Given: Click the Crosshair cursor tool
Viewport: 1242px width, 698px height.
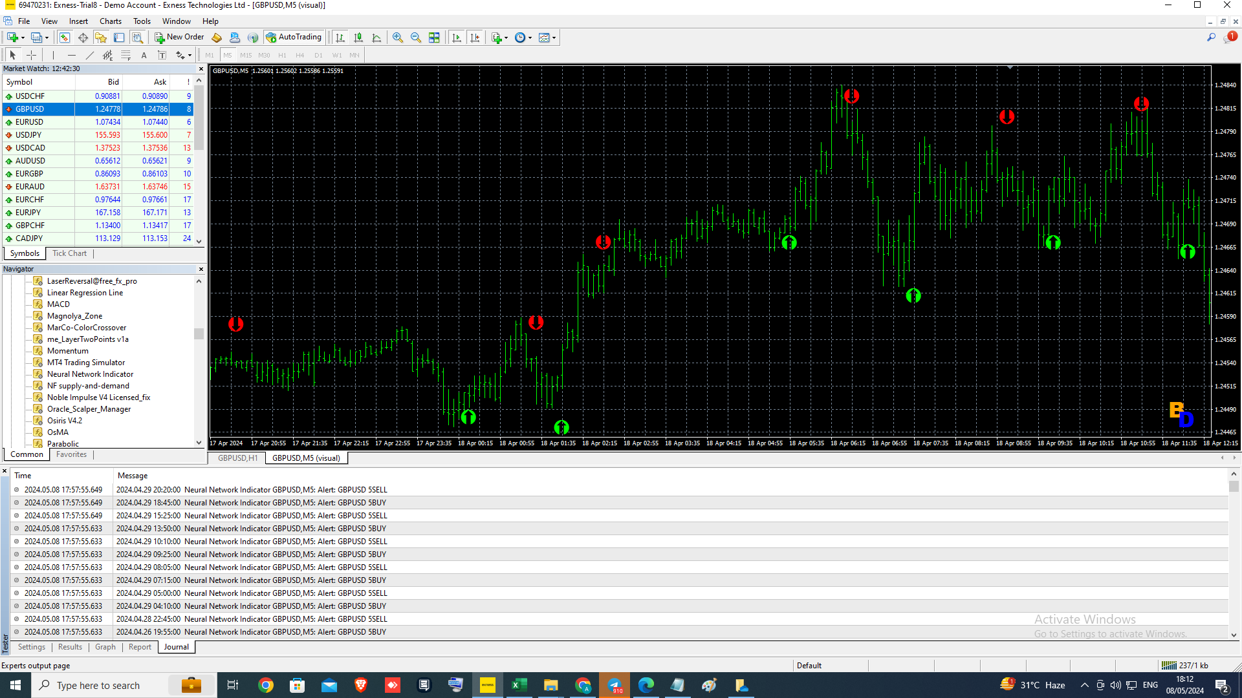Looking at the screenshot, I should [x=30, y=54].
